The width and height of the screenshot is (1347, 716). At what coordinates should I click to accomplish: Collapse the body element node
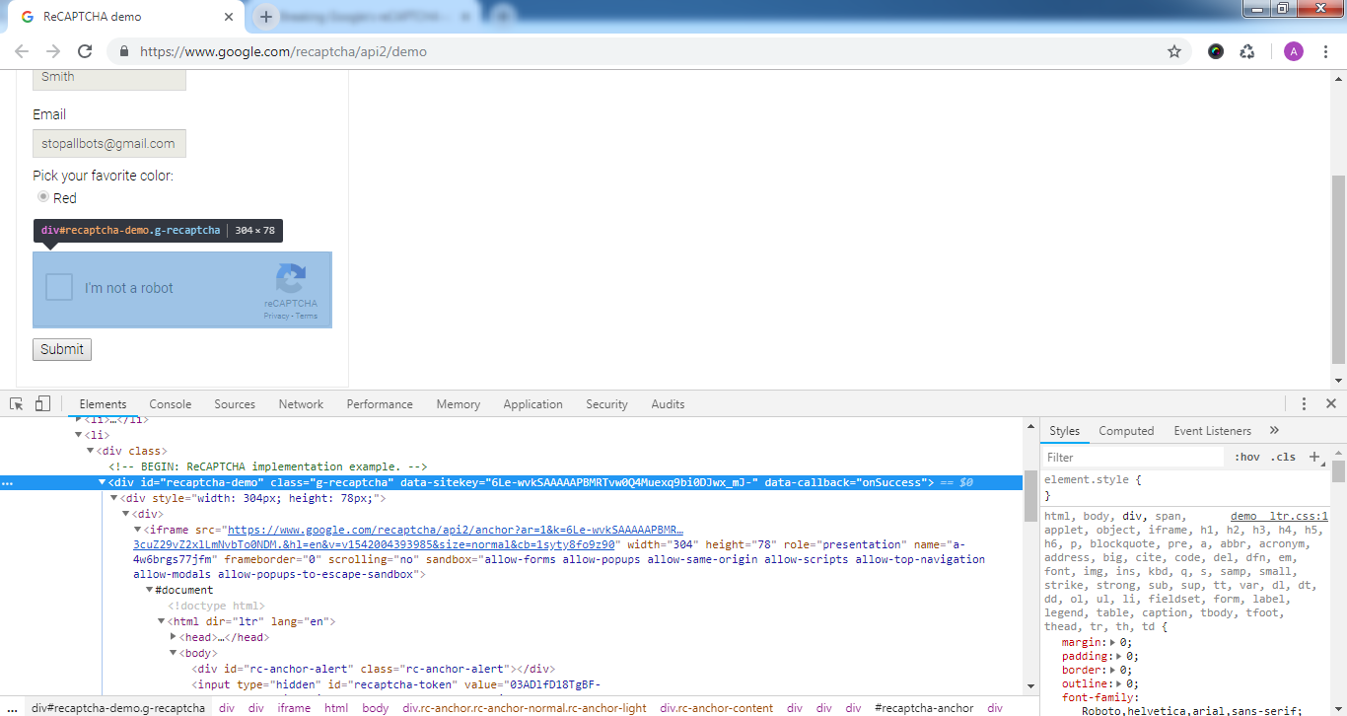point(173,652)
